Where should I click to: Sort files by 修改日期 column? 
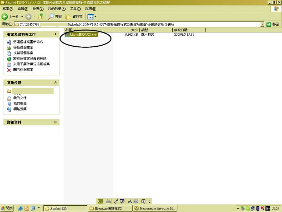click(x=189, y=30)
